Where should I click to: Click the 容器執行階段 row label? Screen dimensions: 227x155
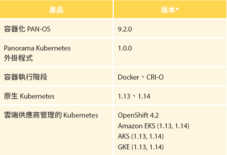tap(26, 77)
